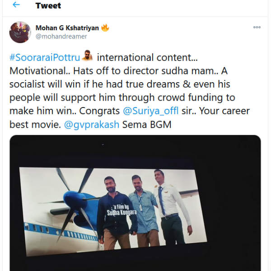This screenshot has height=271, width=271.
Task: Click the "Tweet" header title
Action: [48, 6]
